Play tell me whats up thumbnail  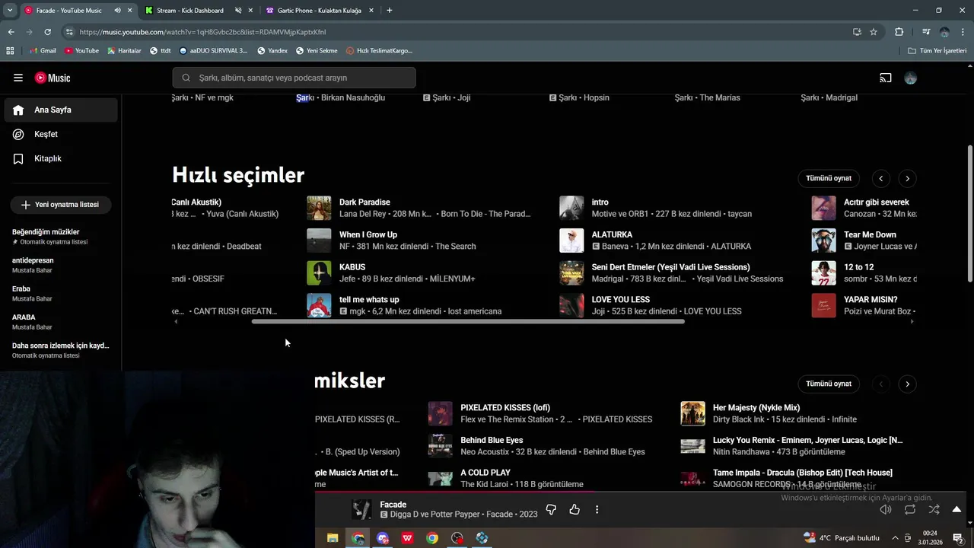click(x=319, y=305)
